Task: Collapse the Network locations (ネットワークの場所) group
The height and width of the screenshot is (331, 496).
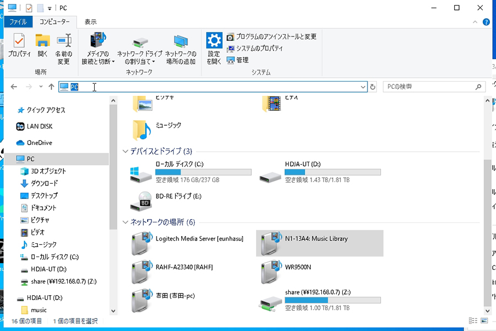Action: pos(126,222)
